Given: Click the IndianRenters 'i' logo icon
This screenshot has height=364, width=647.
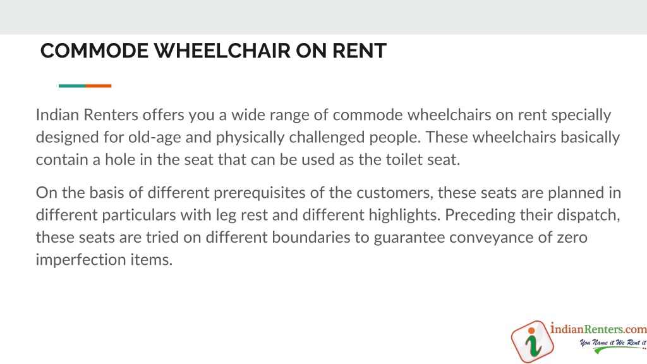Looking at the screenshot, I should pyautogui.click(x=532, y=342).
